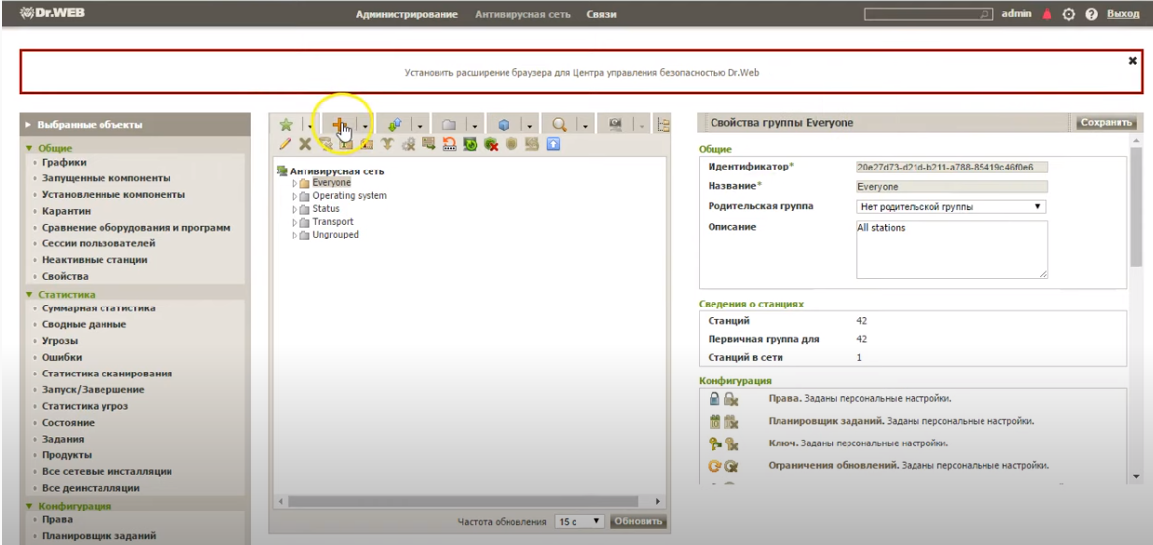The width and height of the screenshot is (1153, 545).
Task: Click the Выход logout link
Action: [x=1122, y=14]
